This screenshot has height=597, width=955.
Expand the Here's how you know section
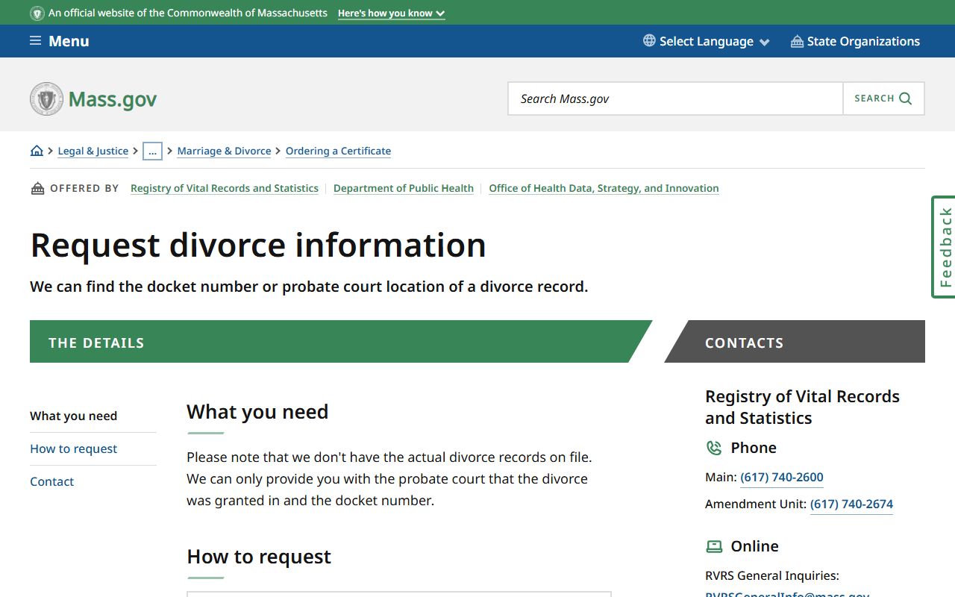[x=391, y=13]
